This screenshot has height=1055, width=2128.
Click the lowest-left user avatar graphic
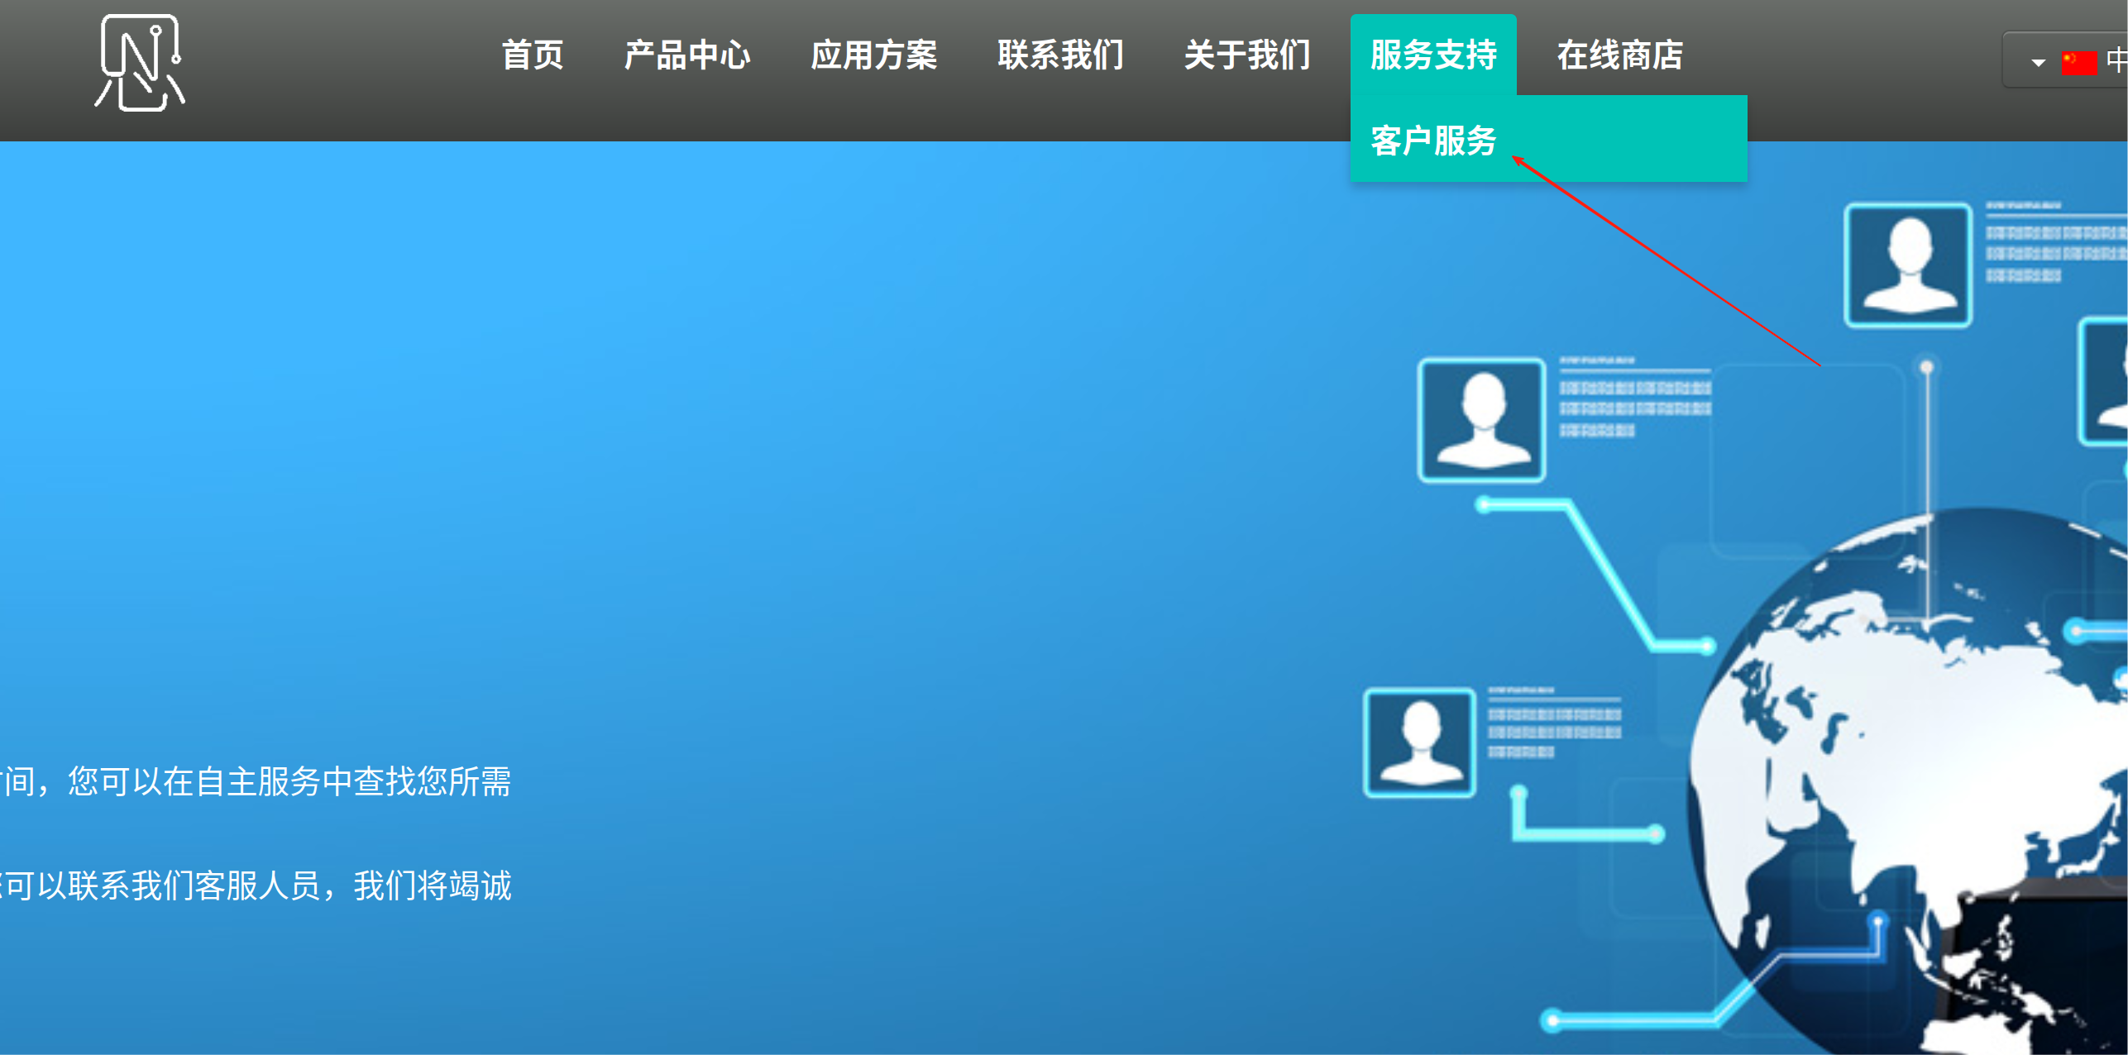[x=1419, y=742]
